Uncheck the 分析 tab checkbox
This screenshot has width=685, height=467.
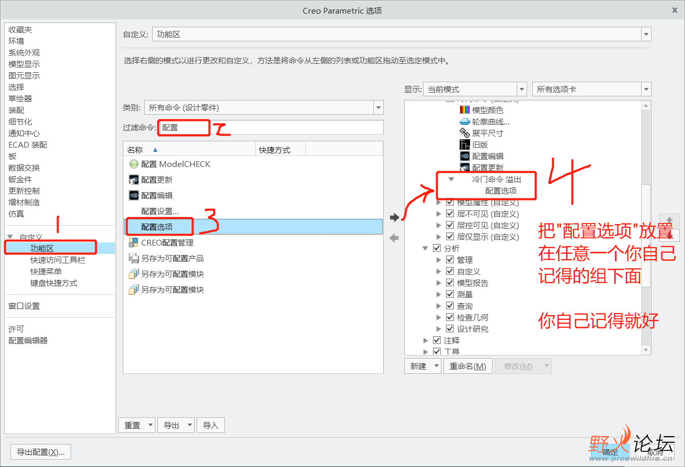(x=437, y=248)
